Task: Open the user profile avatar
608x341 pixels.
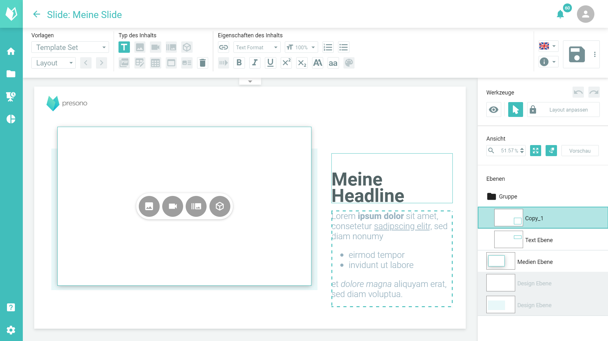Action: point(585,14)
